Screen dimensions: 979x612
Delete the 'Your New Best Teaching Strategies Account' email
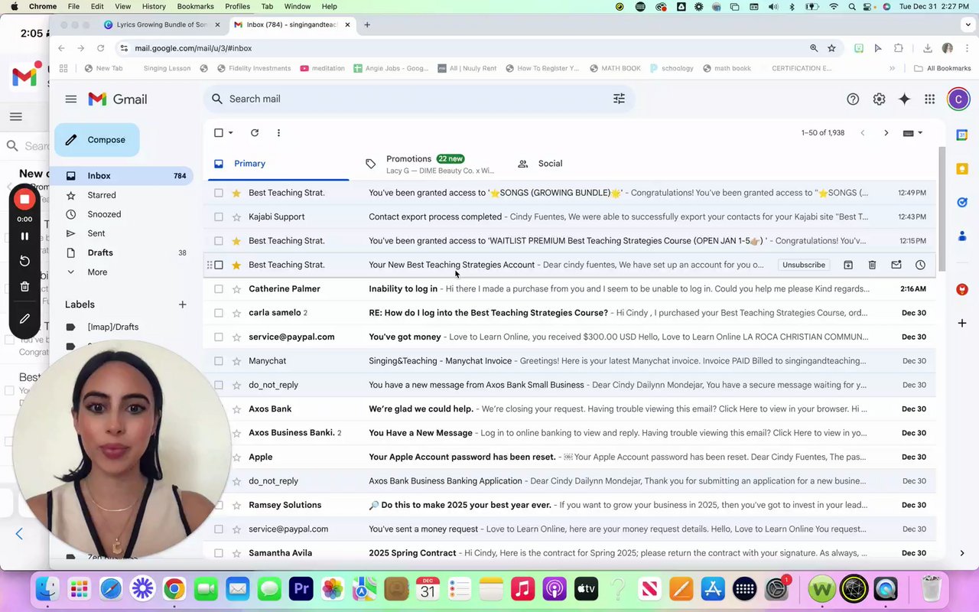[x=872, y=265]
